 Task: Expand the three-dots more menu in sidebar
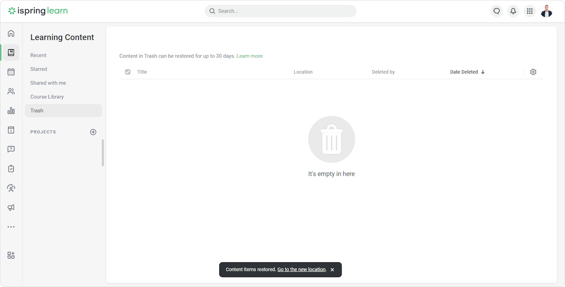tap(11, 227)
